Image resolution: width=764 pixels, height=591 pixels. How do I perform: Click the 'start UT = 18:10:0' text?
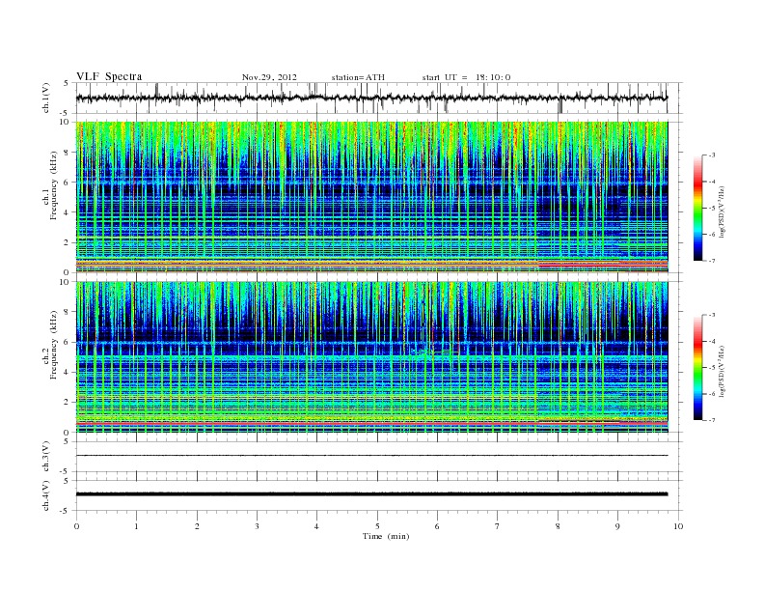pyautogui.click(x=466, y=77)
